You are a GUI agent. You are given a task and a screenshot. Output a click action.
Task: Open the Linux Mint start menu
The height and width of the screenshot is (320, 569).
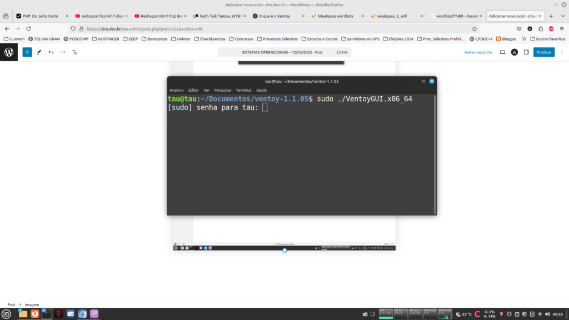[x=7, y=314]
